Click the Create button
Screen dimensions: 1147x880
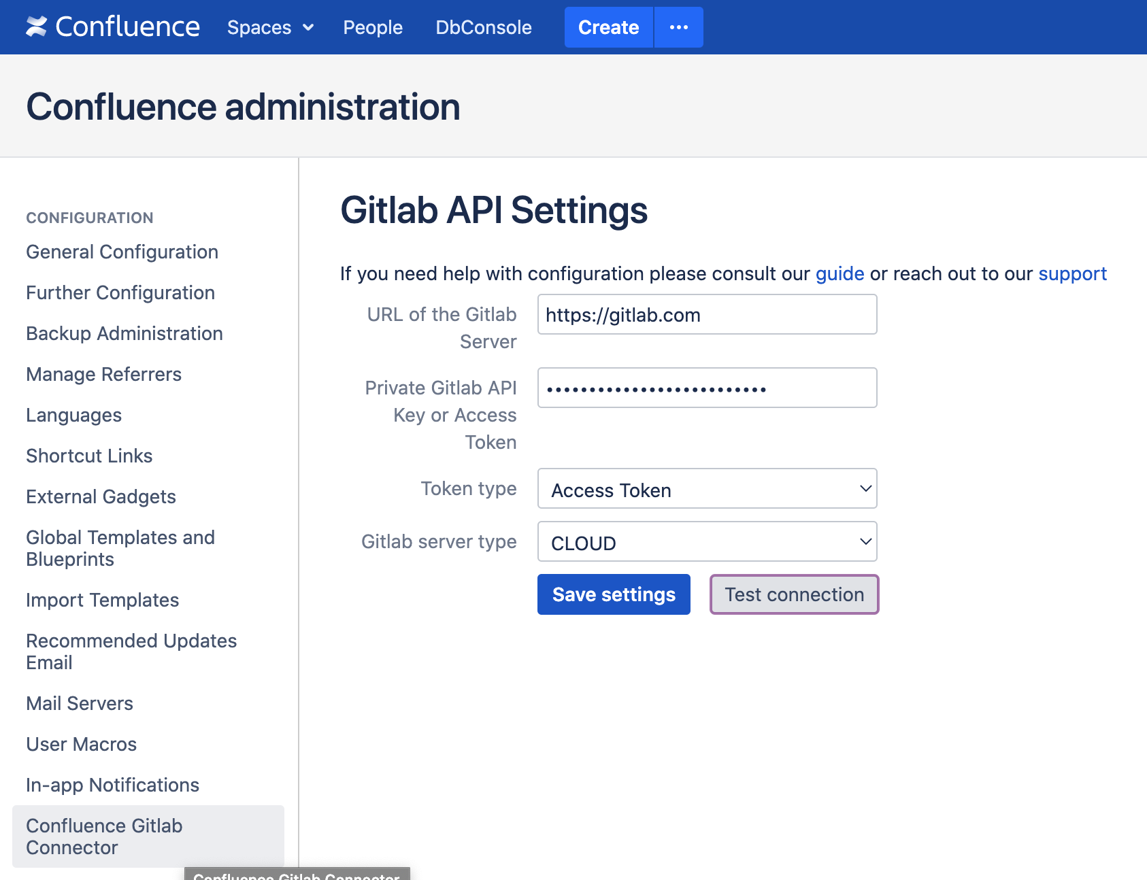[608, 27]
